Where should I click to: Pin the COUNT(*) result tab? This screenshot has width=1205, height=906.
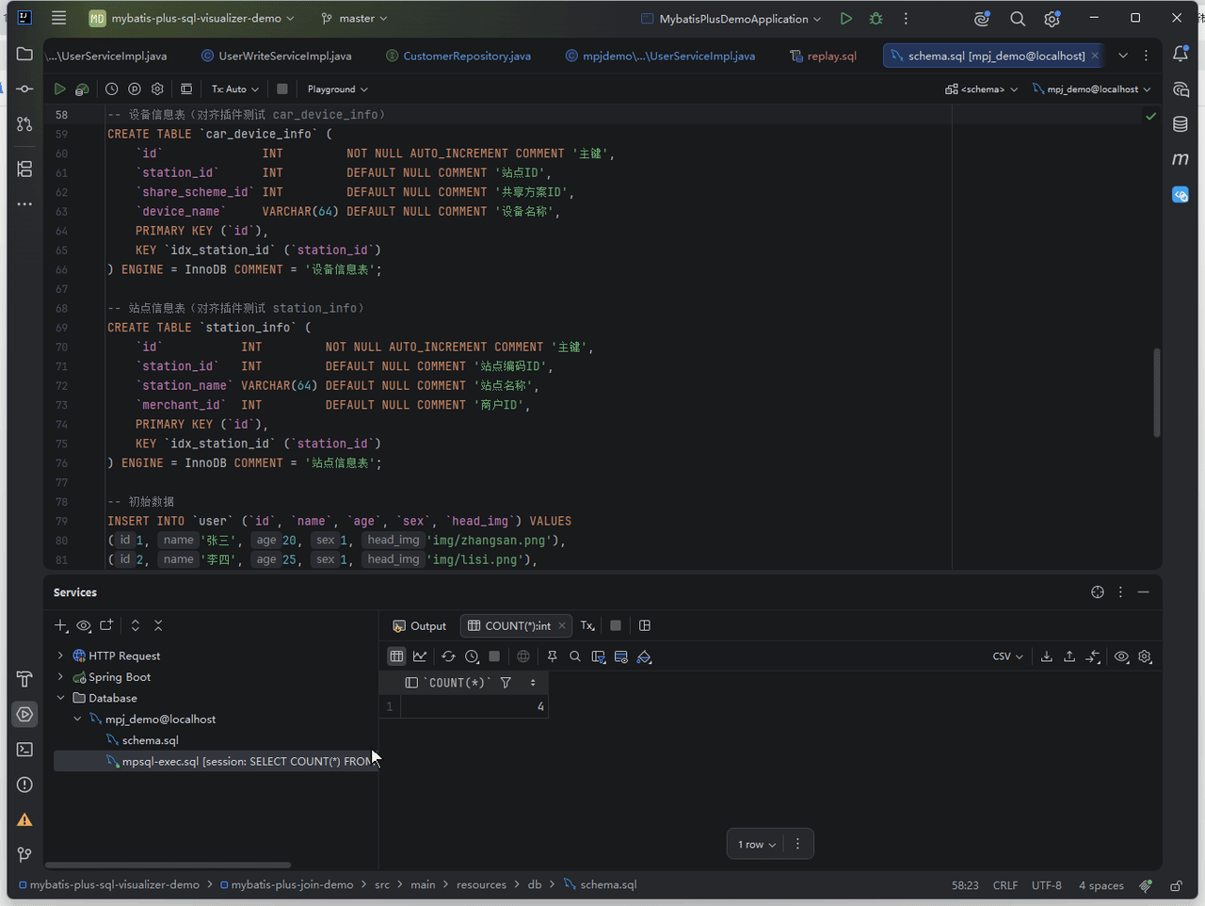point(553,656)
